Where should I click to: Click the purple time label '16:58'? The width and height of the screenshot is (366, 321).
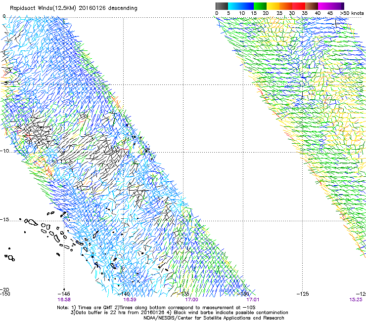pyautogui.click(x=64, y=300)
